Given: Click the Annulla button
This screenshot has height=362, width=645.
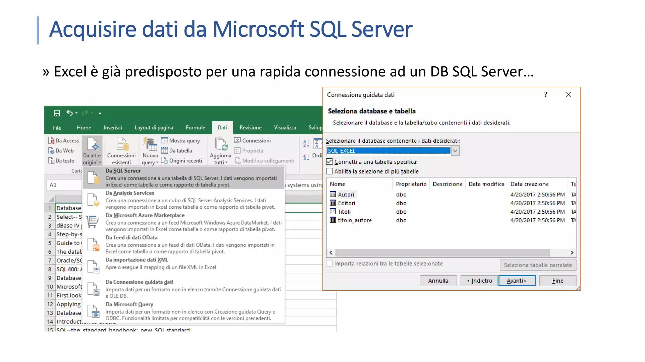Looking at the screenshot, I should pyautogui.click(x=438, y=281).
